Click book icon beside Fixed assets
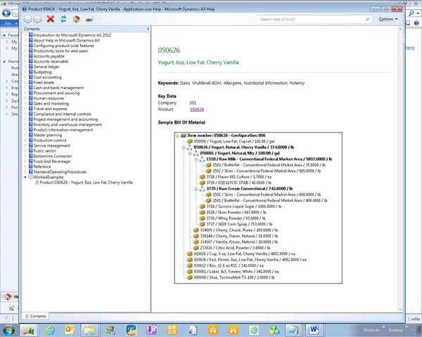The width and height of the screenshot is (422, 337). (x=31, y=82)
